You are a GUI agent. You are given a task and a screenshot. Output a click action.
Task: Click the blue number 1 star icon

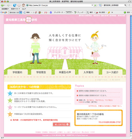10,93
